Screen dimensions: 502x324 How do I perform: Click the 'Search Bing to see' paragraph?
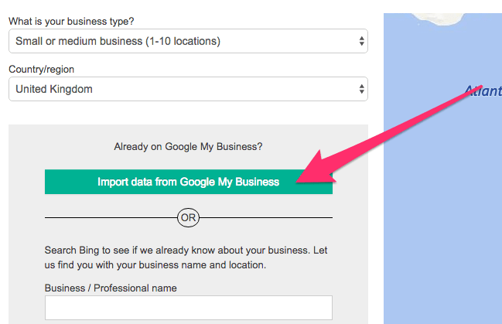[186, 257]
